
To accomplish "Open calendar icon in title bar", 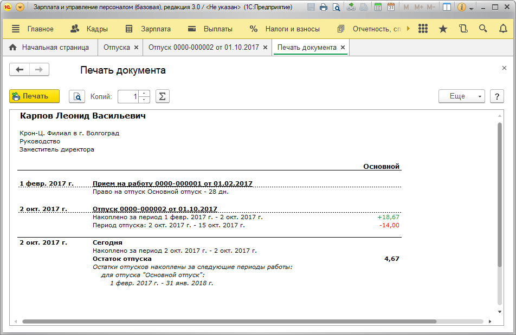I will coord(391,7).
